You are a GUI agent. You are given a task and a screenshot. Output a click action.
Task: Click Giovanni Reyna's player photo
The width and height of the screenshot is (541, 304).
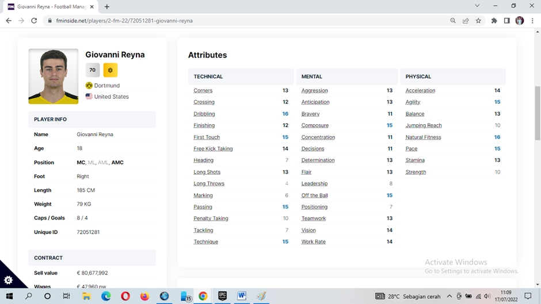(x=54, y=76)
